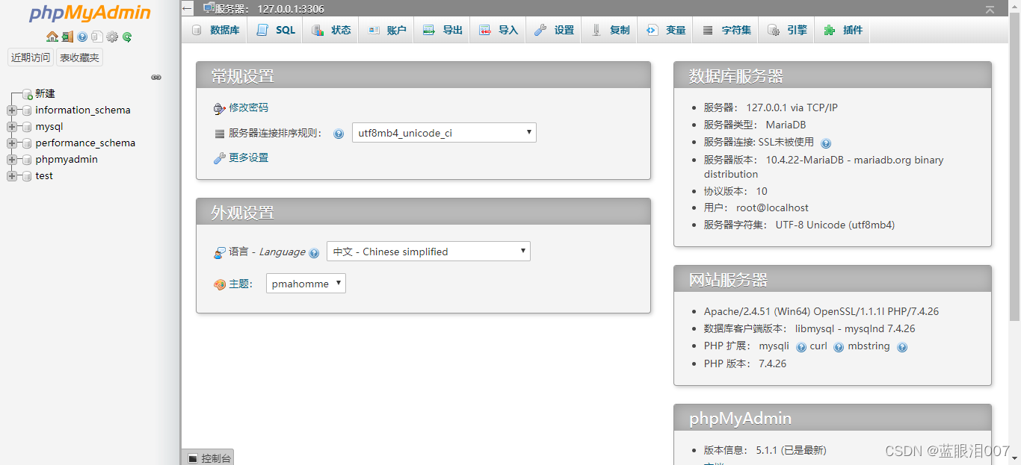Click the 近期访问 button
This screenshot has width=1021, height=465.
31,57
